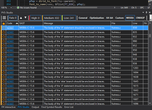This screenshot has width=152, height=110.
Task: Toggle the High: 0 severity filter
Action: 35,18
